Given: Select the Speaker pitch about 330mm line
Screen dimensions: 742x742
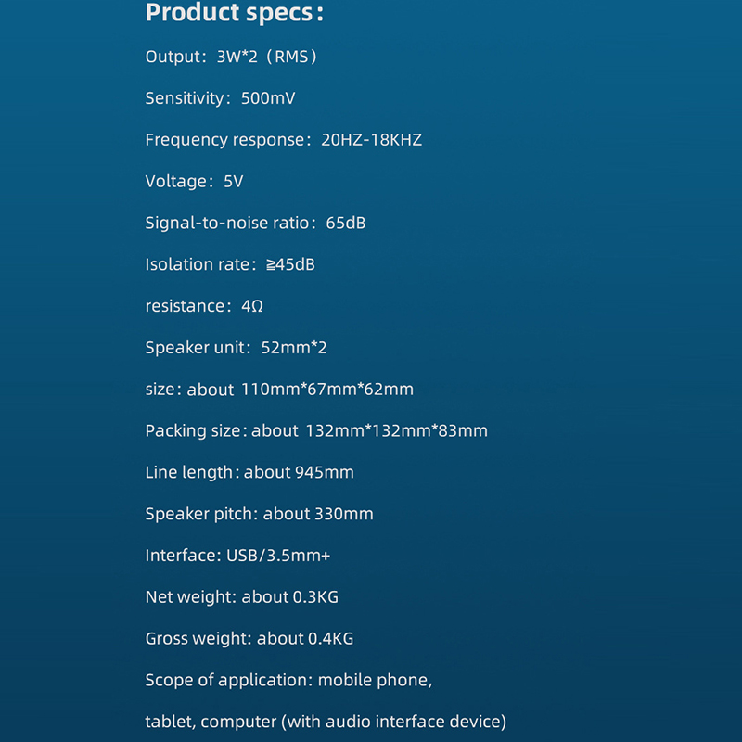Looking at the screenshot, I should click(x=259, y=514).
